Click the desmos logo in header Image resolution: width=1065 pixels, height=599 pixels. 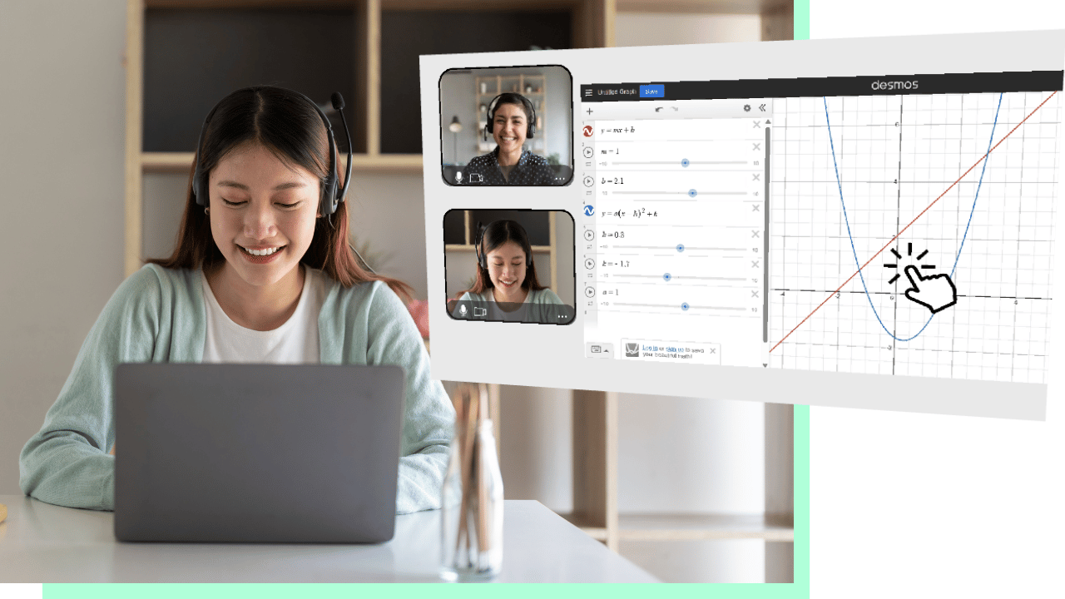point(894,85)
